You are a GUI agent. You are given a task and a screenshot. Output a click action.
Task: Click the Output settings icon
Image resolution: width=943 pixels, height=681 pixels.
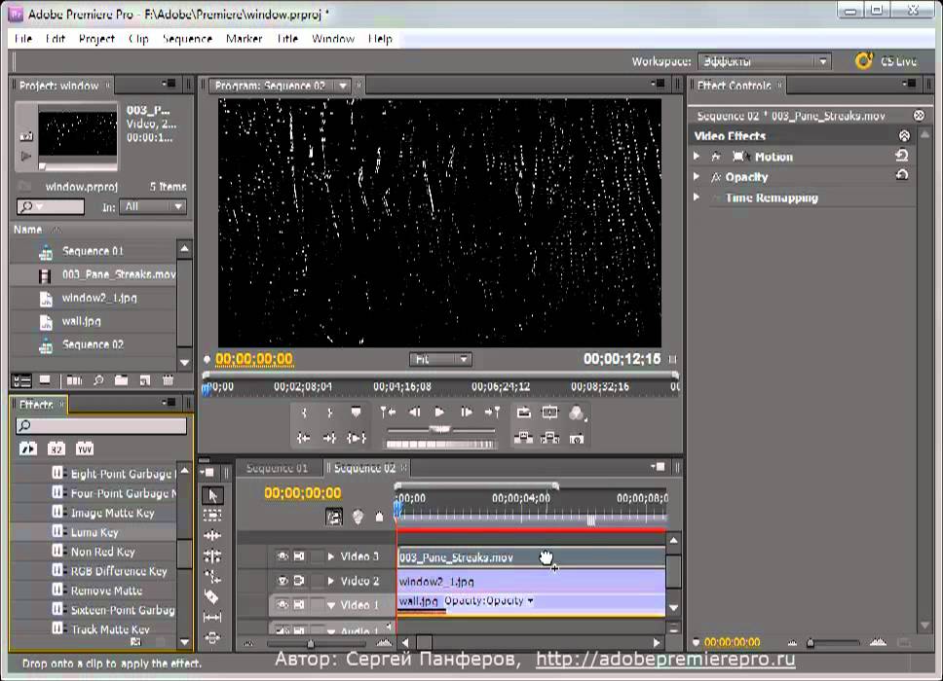pyautogui.click(x=576, y=412)
